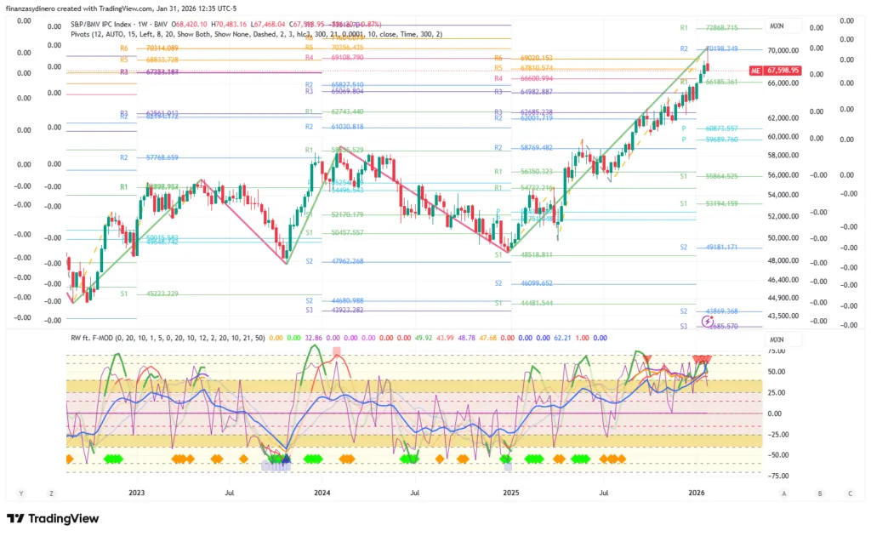Select the Y scale letter at bottom left
Screen dimensions: 871x536
[20, 493]
